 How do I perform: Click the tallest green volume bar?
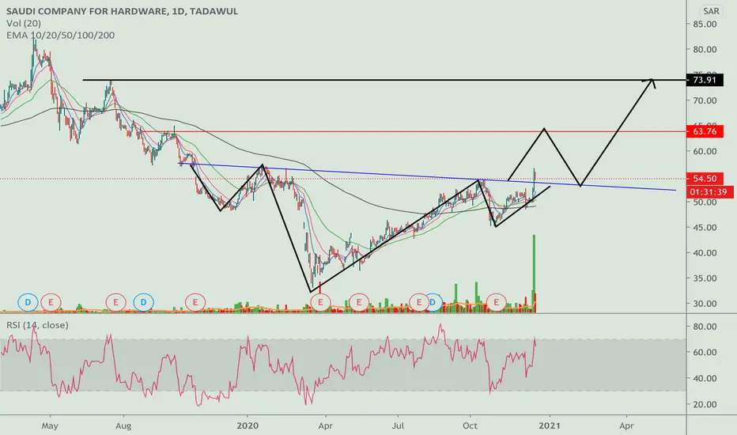[x=534, y=273]
